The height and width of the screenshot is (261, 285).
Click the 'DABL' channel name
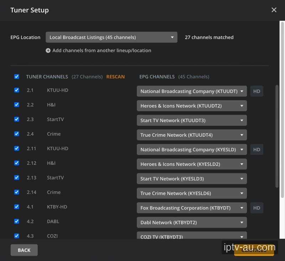point(53,221)
